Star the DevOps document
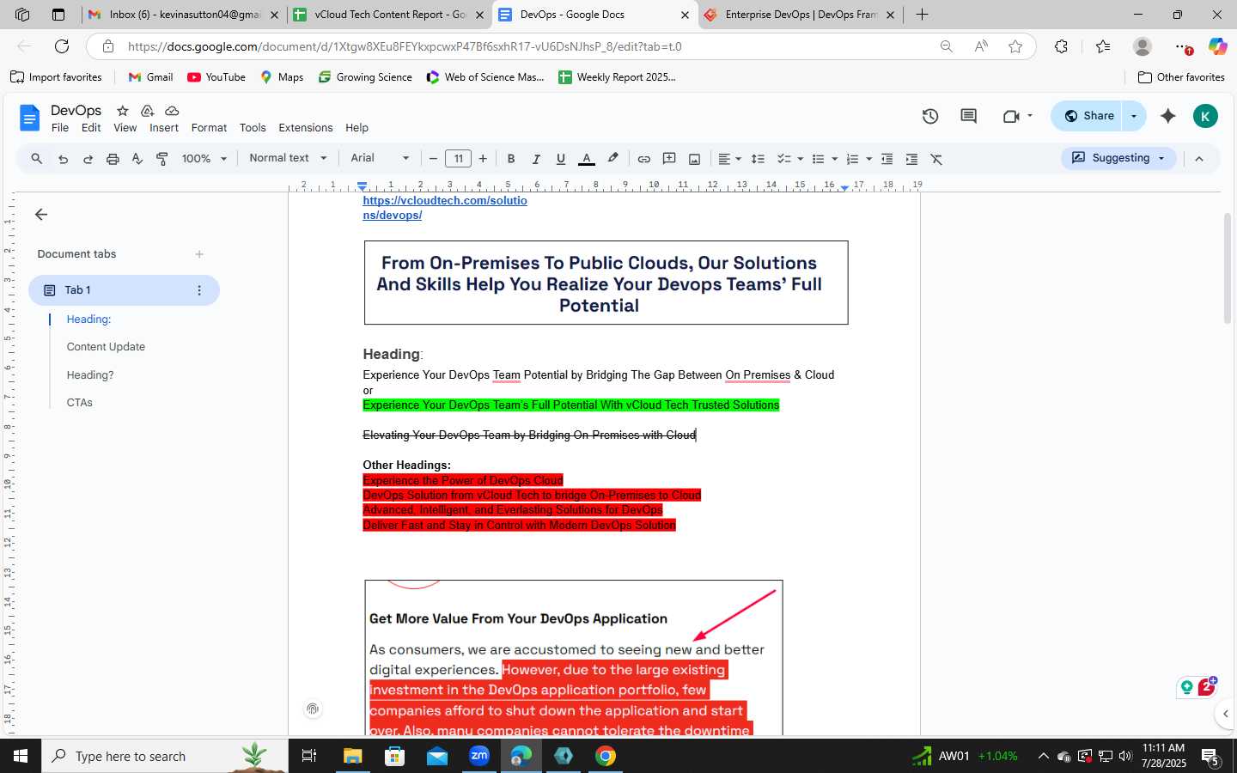 [x=123, y=111]
